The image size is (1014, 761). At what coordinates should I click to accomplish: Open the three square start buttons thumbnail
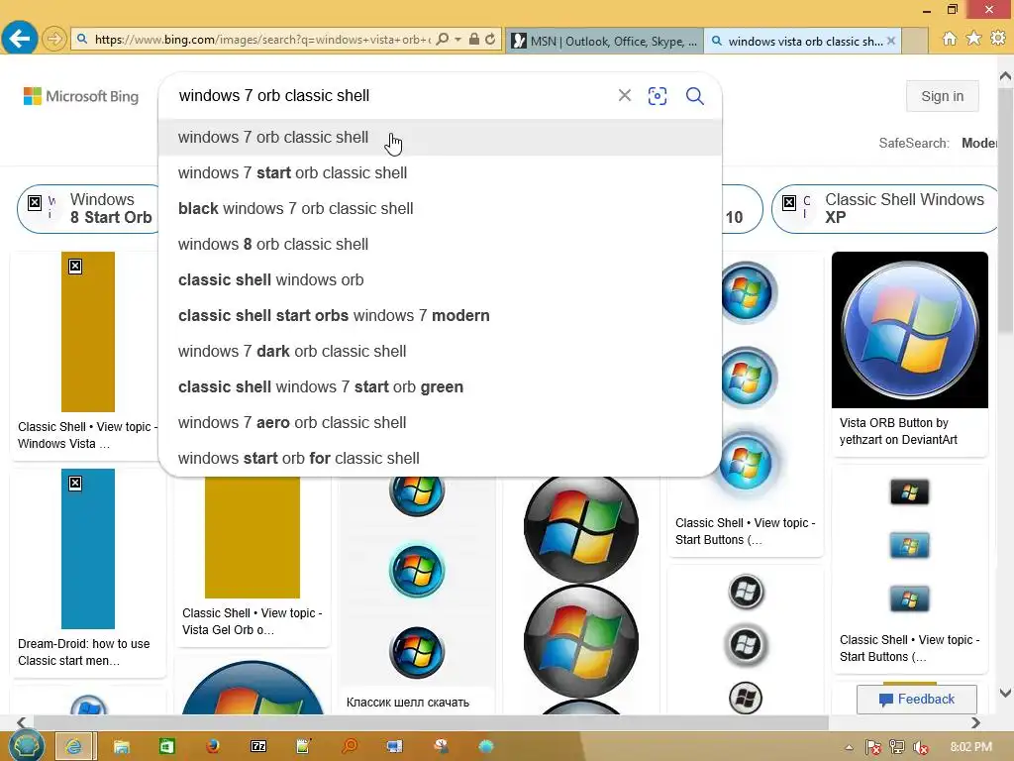click(909, 546)
